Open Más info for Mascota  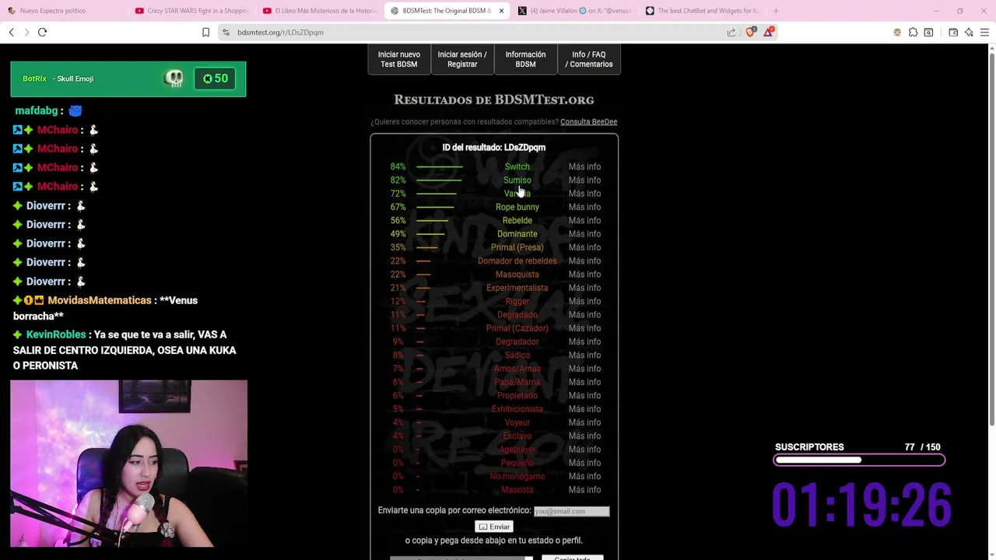[x=584, y=489]
